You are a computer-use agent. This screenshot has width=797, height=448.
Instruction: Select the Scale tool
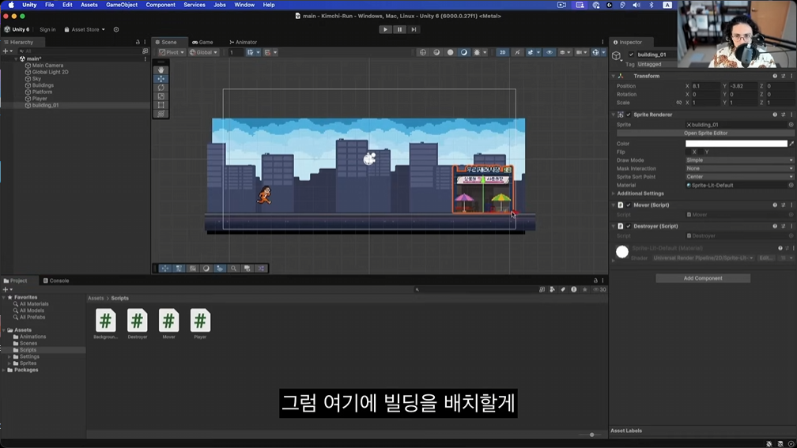[161, 96]
